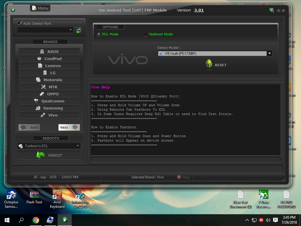Click the Qualcomm pin icon
This screenshot has height=226, width=301.
coord(36,100)
